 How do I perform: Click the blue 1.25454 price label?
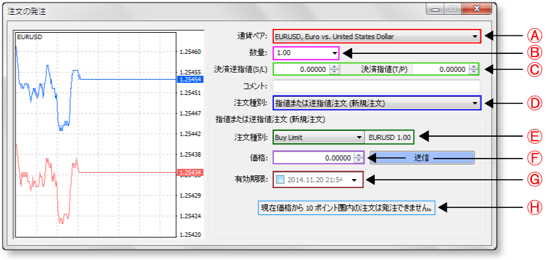tap(188, 79)
